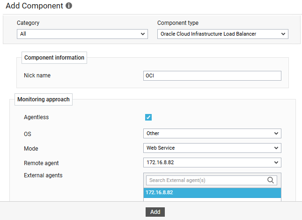Click the empty row below 172.16.8.82
Screen dimensions: 302x220
click(212, 200)
